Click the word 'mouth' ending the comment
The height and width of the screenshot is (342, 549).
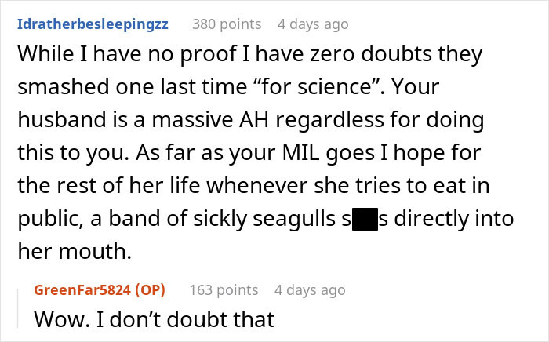(x=98, y=249)
